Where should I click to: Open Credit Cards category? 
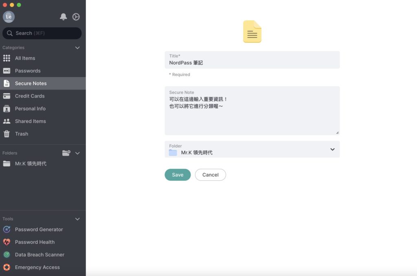43,96
